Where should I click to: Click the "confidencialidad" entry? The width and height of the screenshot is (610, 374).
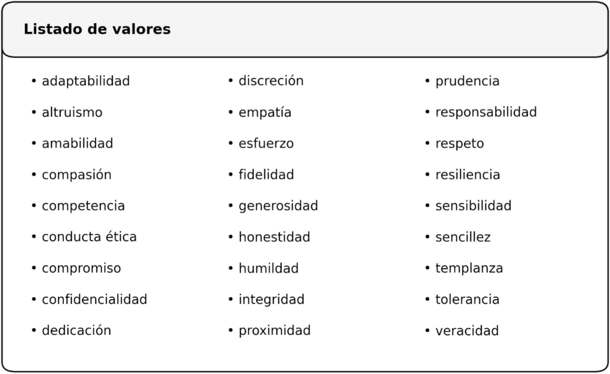95,299
